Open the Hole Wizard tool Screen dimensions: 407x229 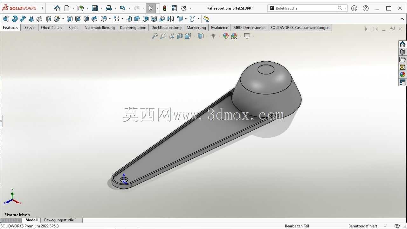click(x=57, y=19)
